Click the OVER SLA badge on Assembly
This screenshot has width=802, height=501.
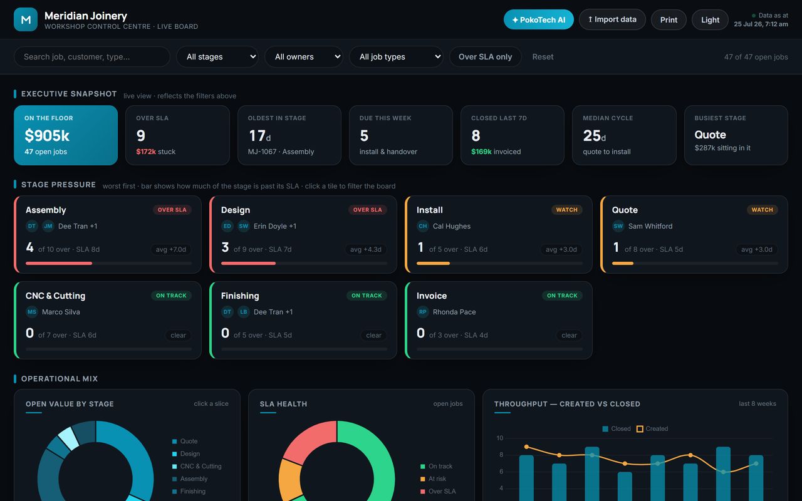tap(172, 210)
